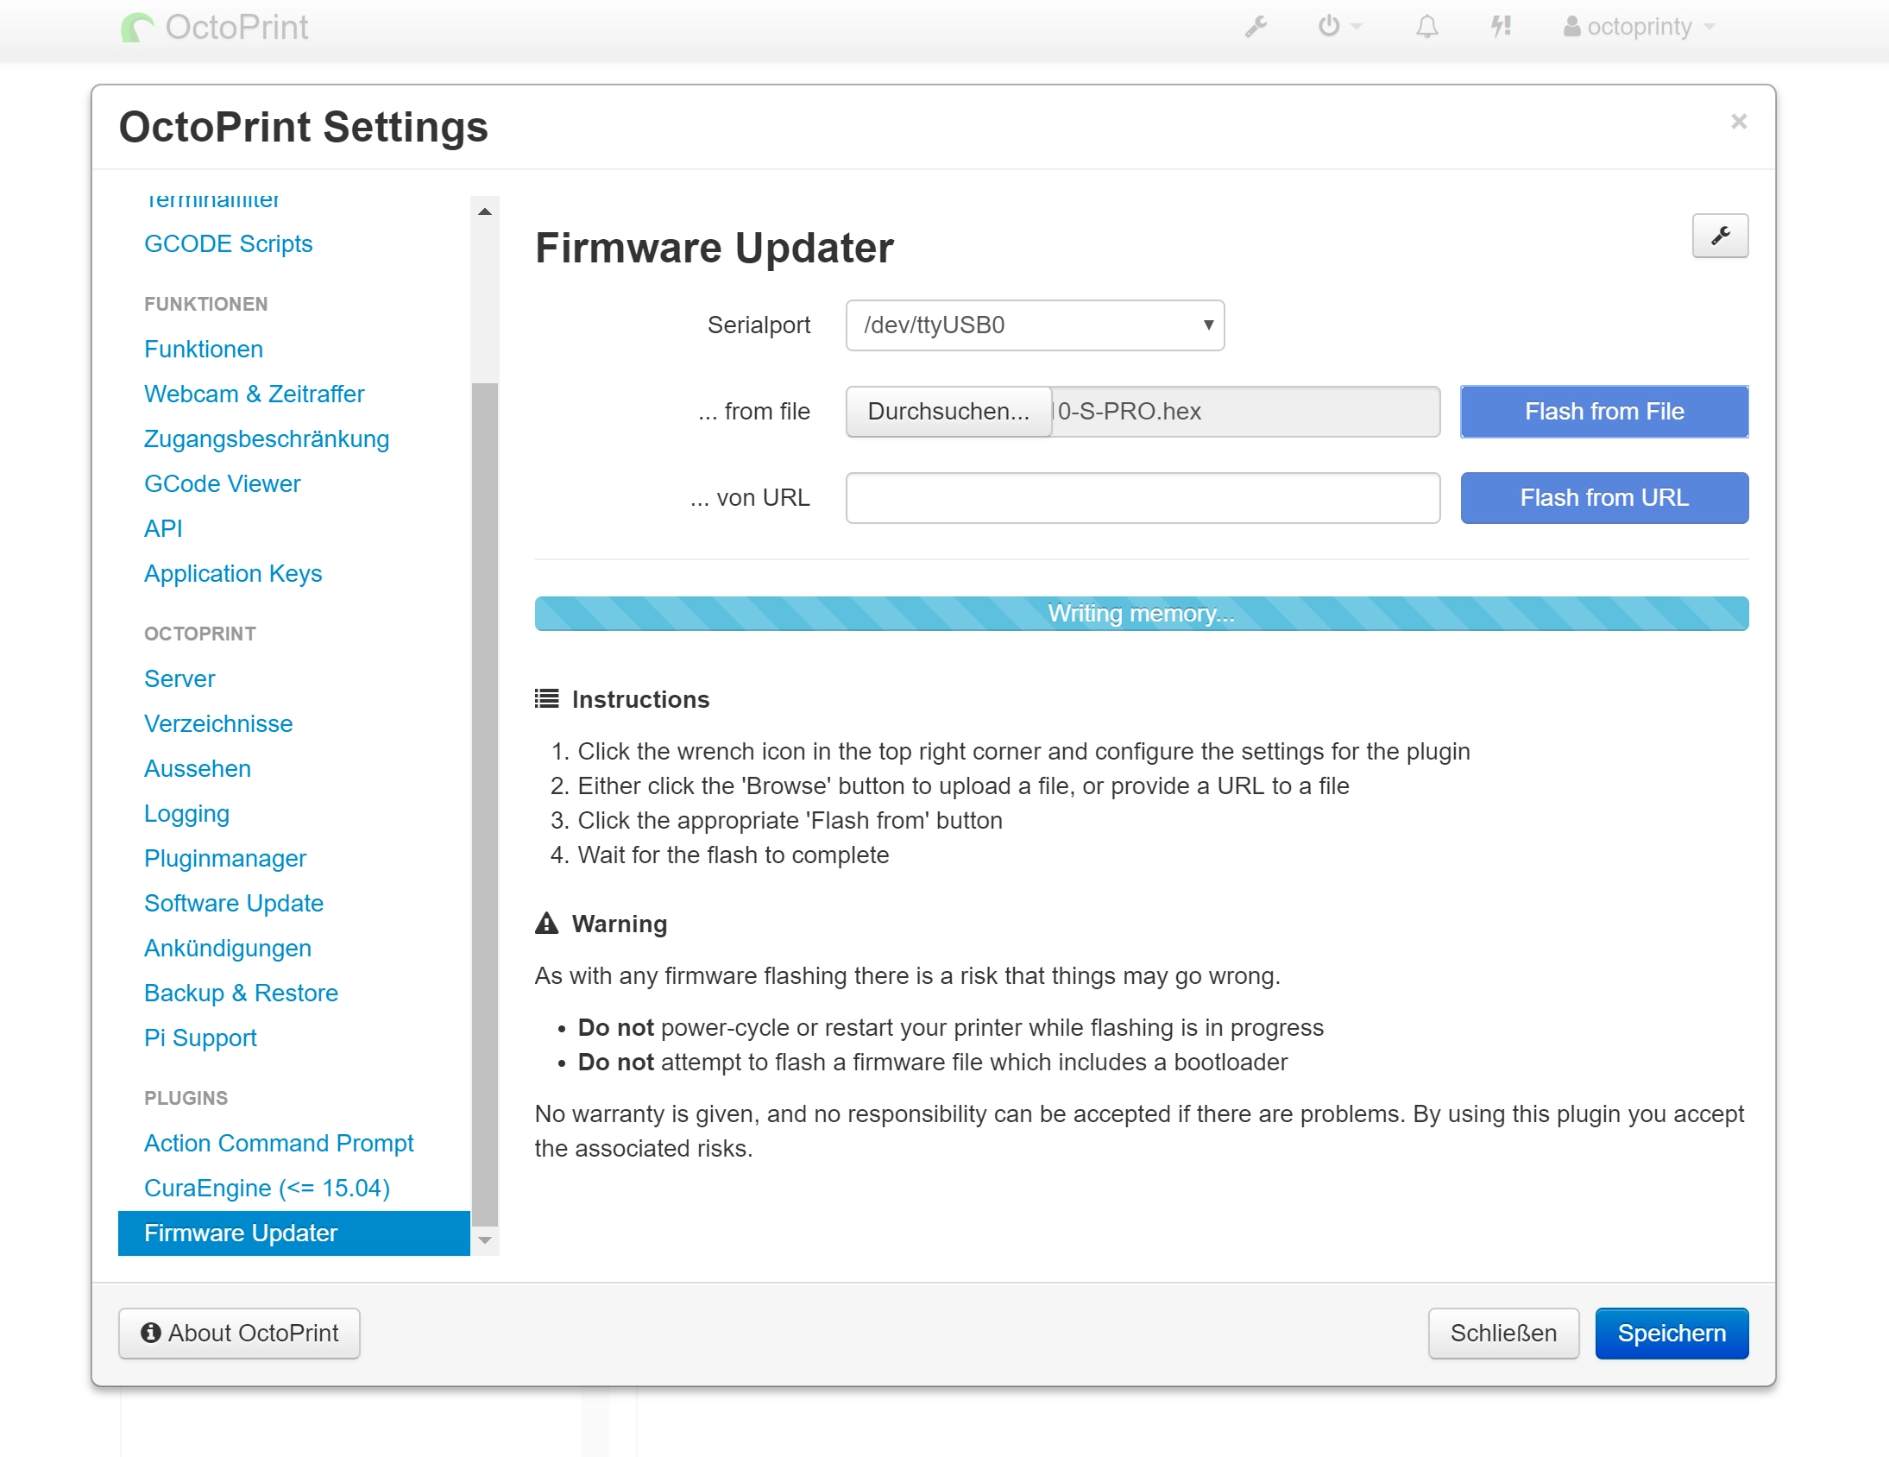The height and width of the screenshot is (1457, 1889).
Task: Click the PLUGINS section header
Action: (186, 1099)
